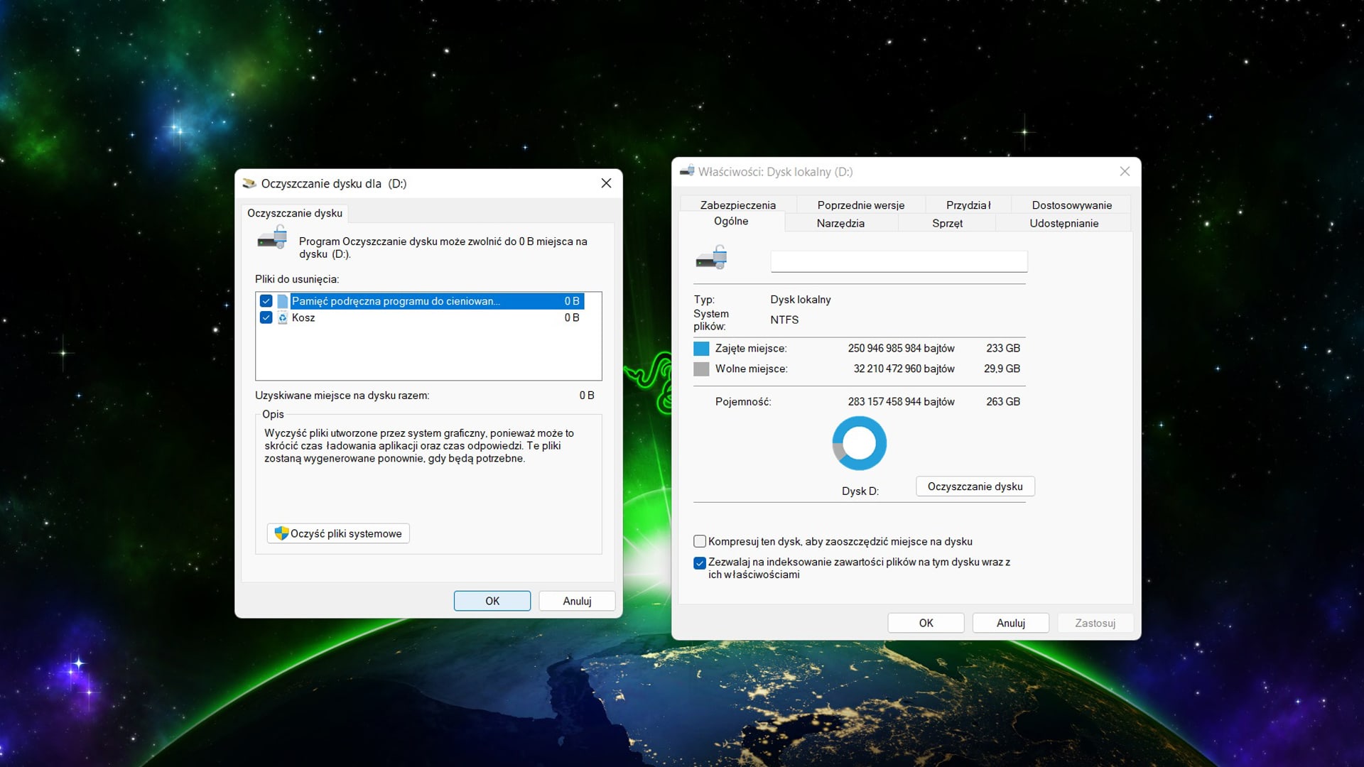This screenshot has width=1364, height=767.
Task: Click the shield icon on Oczyść pliki systemowe
Action: pyautogui.click(x=281, y=533)
